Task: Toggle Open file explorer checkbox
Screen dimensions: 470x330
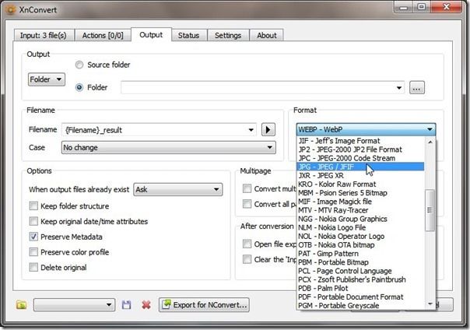Action: click(x=247, y=244)
